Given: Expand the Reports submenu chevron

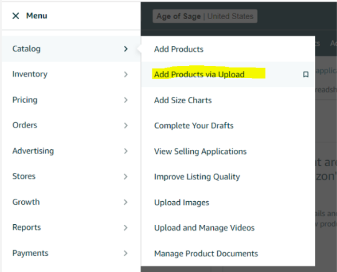Looking at the screenshot, I should (x=125, y=228).
